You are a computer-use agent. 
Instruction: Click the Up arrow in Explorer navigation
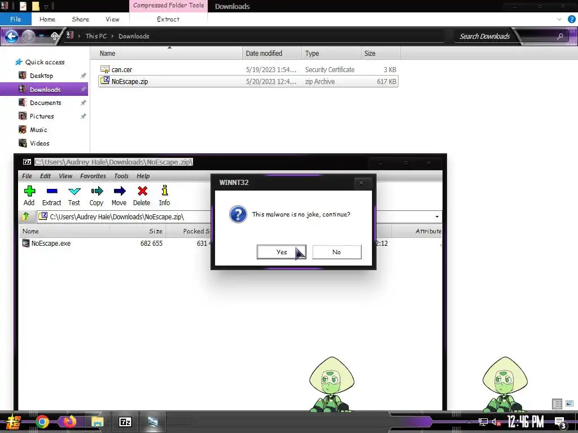click(x=55, y=36)
